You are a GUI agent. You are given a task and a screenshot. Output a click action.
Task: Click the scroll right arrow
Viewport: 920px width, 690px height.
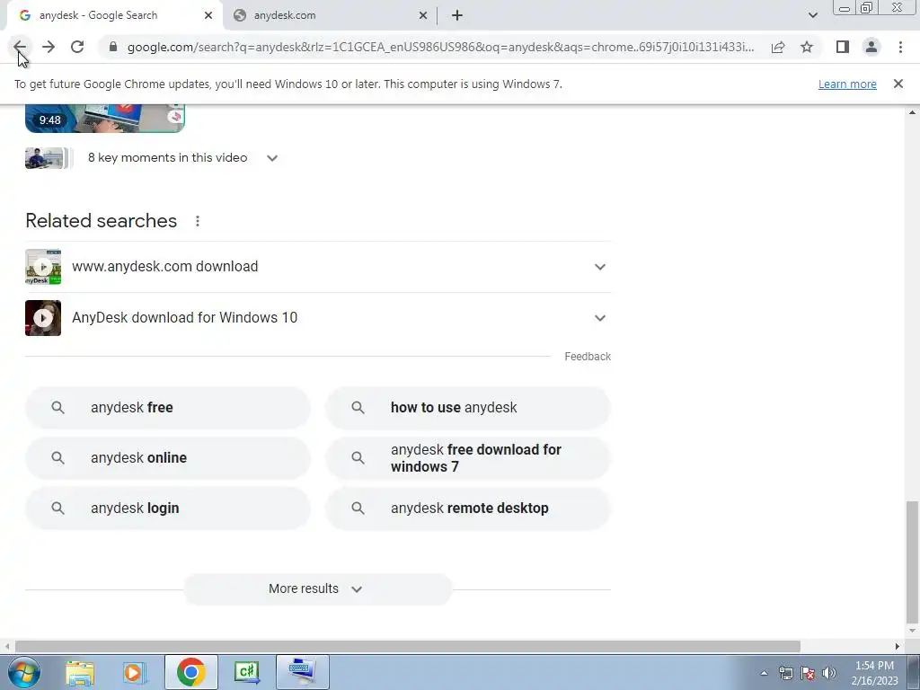click(898, 646)
